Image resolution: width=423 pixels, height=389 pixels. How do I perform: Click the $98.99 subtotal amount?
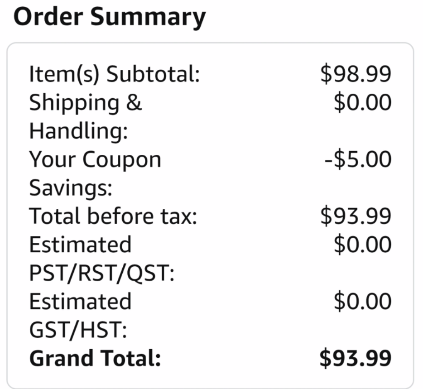click(x=356, y=74)
